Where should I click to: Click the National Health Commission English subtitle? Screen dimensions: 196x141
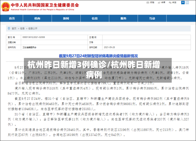pos(42,9)
